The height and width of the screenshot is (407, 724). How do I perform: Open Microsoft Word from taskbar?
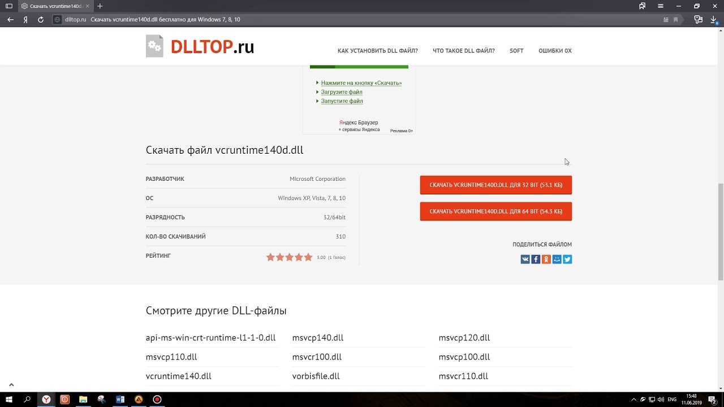point(120,399)
